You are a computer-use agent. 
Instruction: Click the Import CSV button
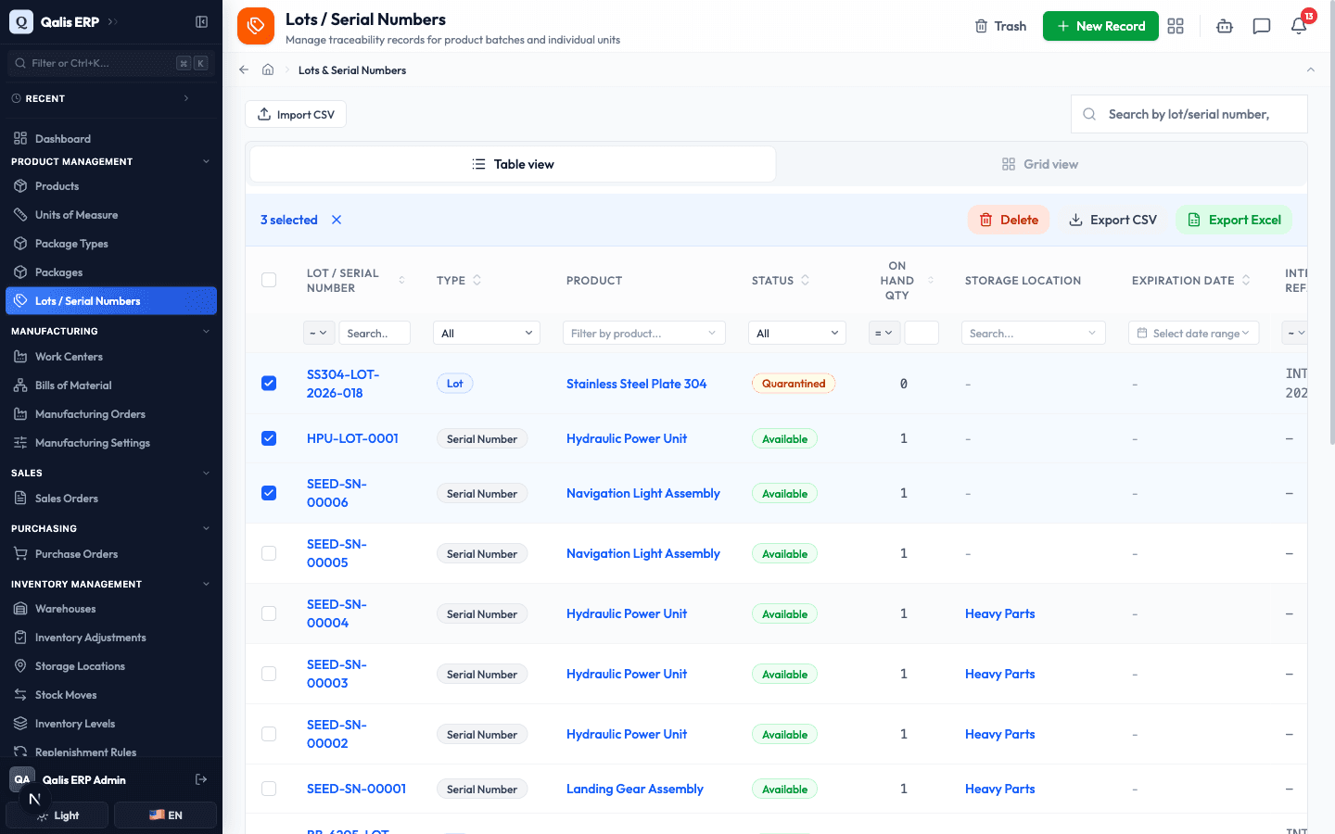click(296, 114)
